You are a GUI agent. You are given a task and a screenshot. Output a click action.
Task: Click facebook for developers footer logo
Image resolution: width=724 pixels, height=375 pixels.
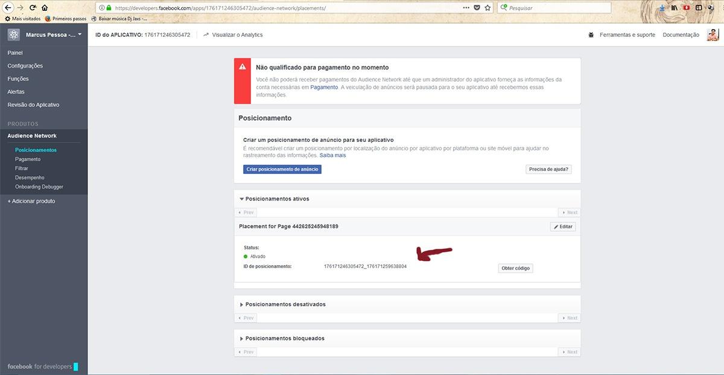pyautogui.click(x=42, y=367)
